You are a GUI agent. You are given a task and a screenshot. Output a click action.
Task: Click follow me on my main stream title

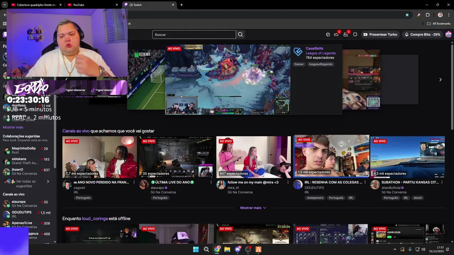tap(253, 182)
